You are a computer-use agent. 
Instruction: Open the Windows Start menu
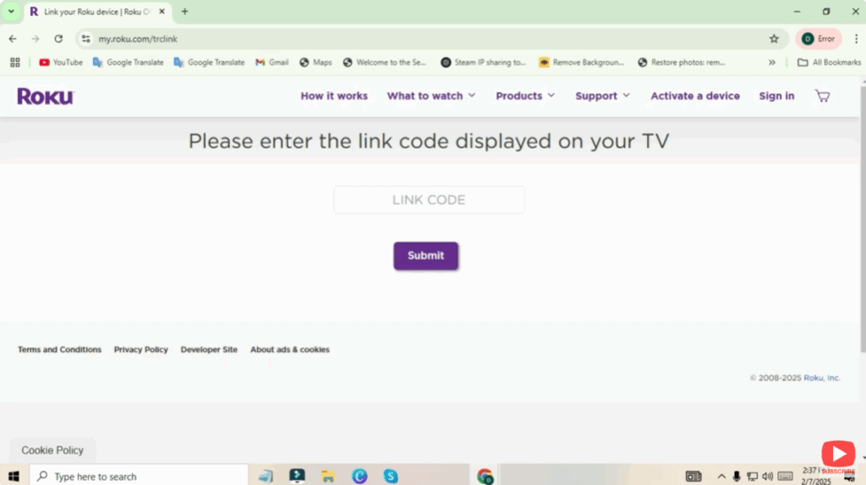point(14,477)
